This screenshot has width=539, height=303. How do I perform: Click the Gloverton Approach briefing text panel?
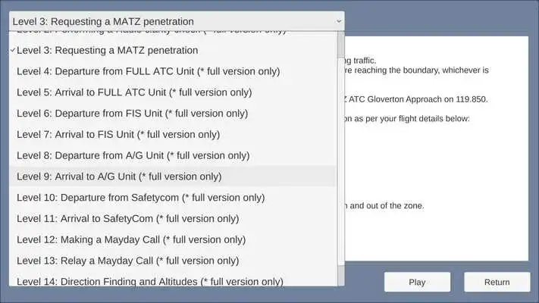pos(437,148)
